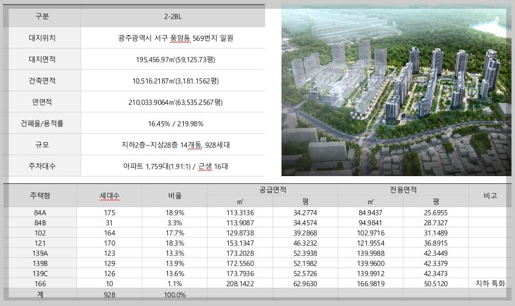
Task: Select the '139A' housing type cell
Action: point(40,253)
